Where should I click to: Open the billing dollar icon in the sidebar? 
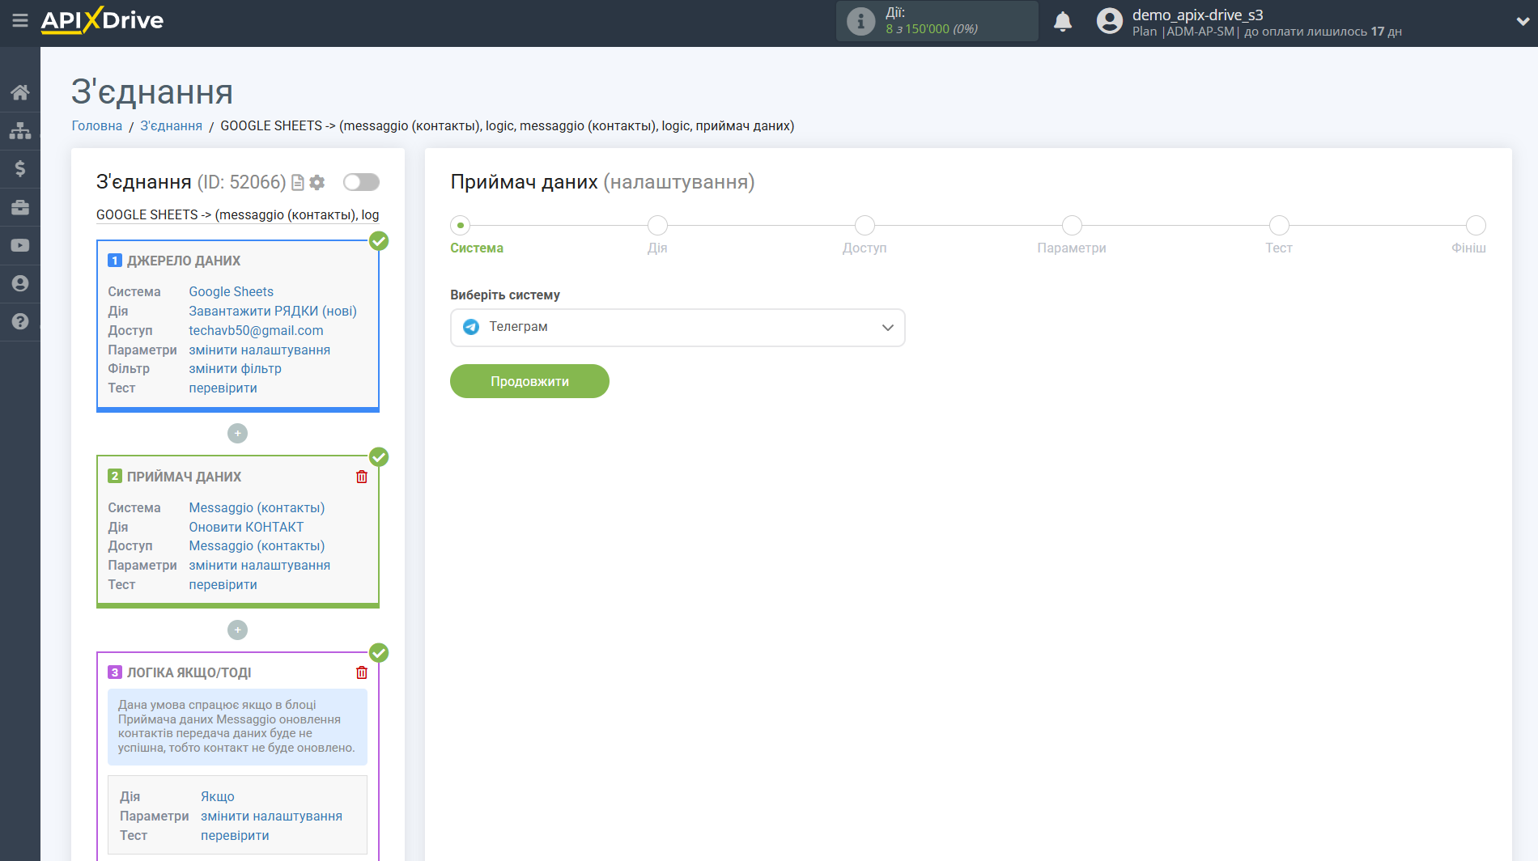coord(20,168)
